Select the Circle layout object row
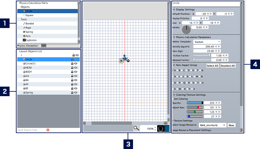Image resolution: width=260 pixels, height=149 pixels. [x=48, y=60]
